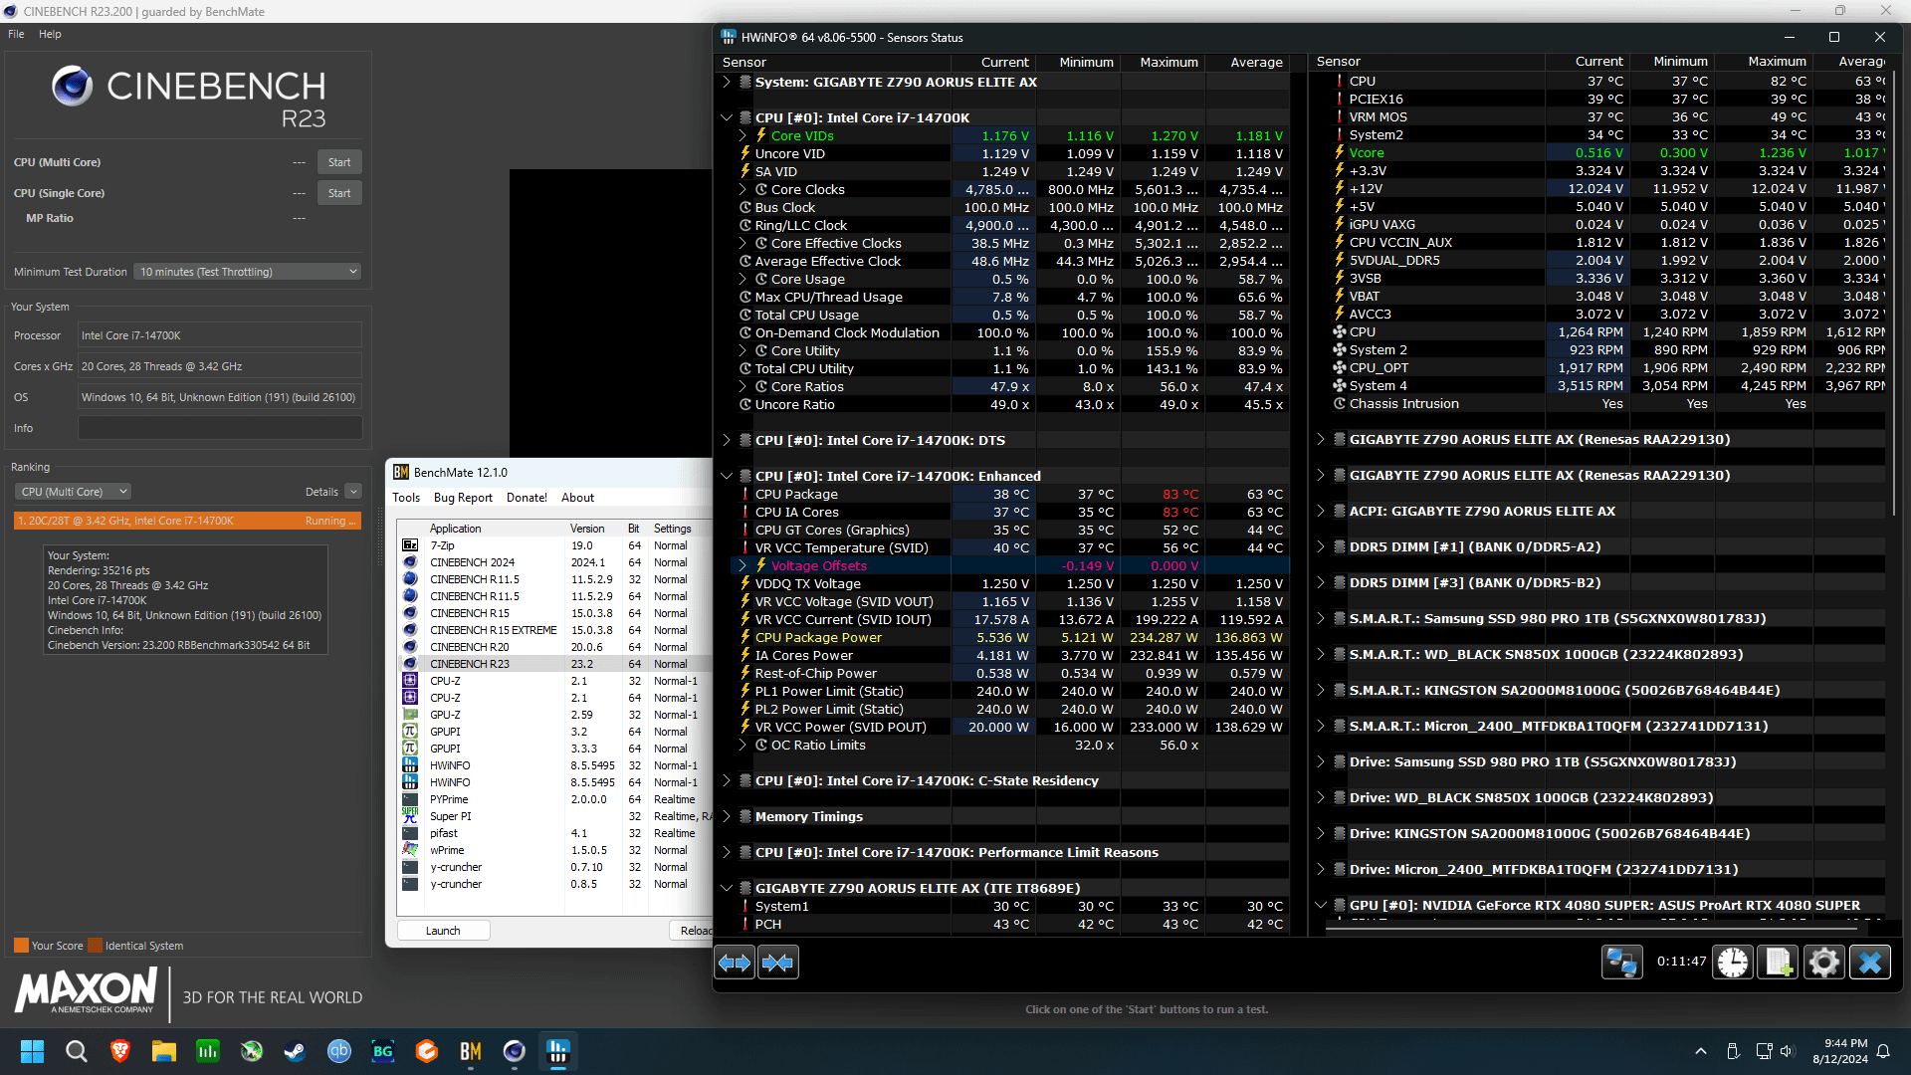Click HWiNFO collapse columns arrows button
The image size is (1911, 1075).
[778, 963]
